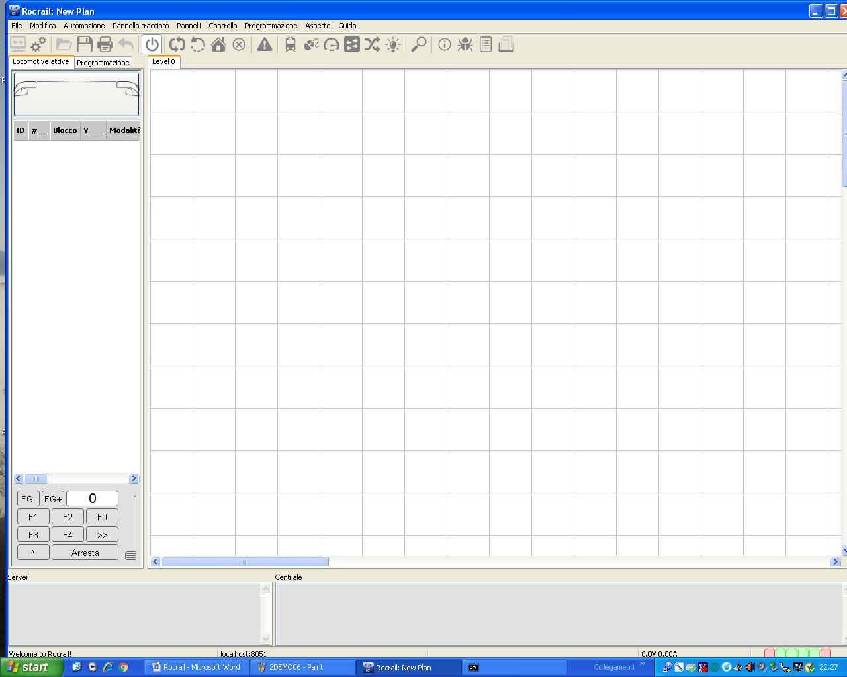Viewport: 847px width, 677px height.
Task: Click the ^ button beside Arresta
Action: click(x=33, y=553)
